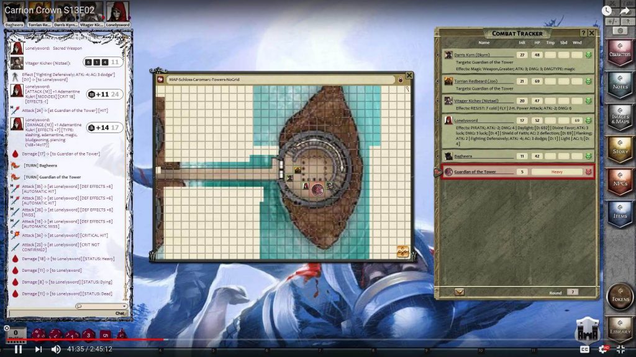Image resolution: width=636 pixels, height=357 pixels.
Task: Toggle Darris Kyrn friend-or-foe face icon
Action: (588, 55)
